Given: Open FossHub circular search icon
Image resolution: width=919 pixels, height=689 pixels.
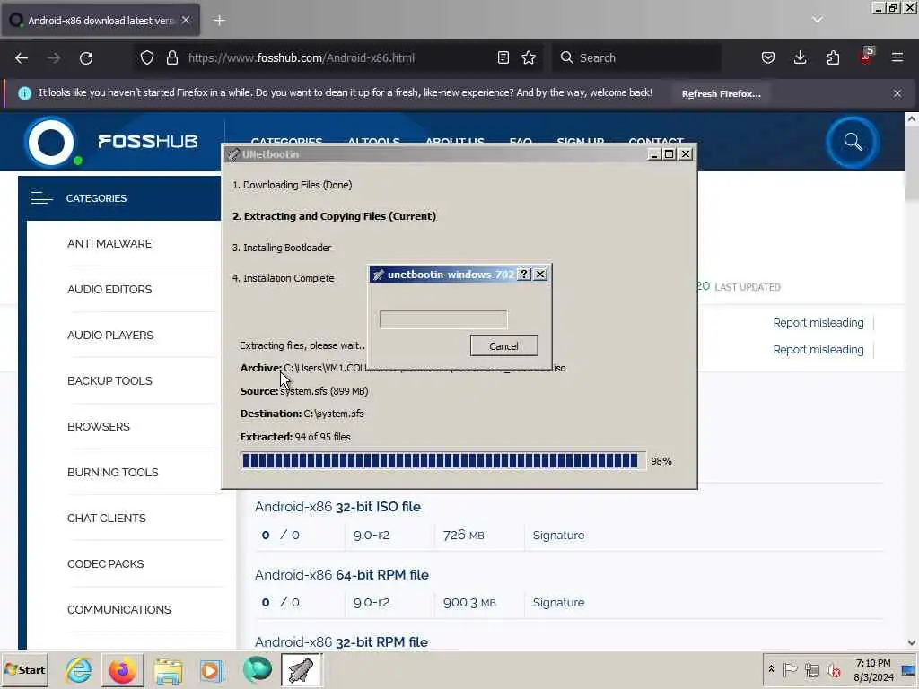Looking at the screenshot, I should point(853,142).
